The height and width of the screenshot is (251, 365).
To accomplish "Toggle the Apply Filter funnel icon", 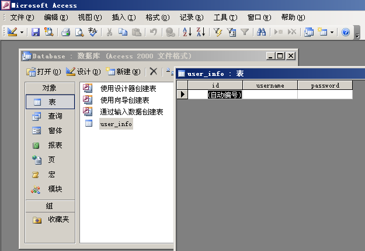I will click(x=245, y=32).
